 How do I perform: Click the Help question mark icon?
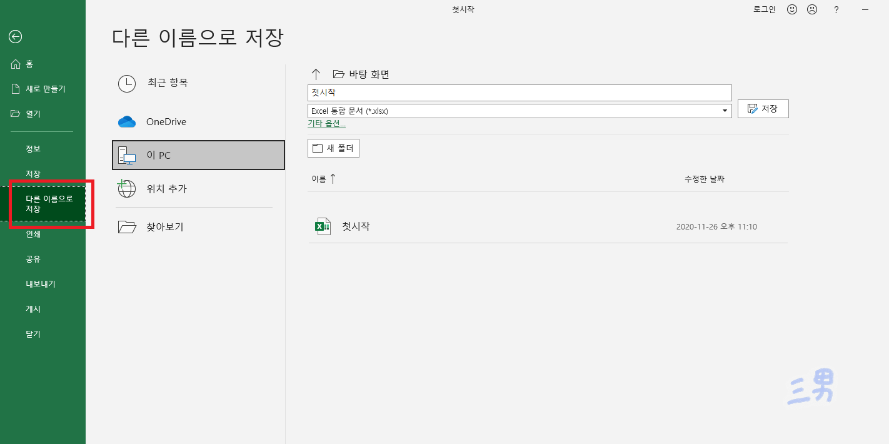tap(836, 9)
